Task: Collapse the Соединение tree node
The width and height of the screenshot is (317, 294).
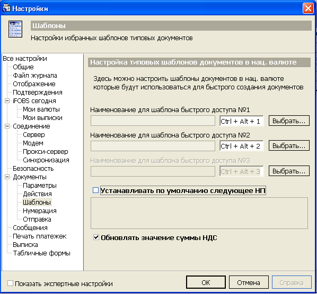Action: click(7, 126)
